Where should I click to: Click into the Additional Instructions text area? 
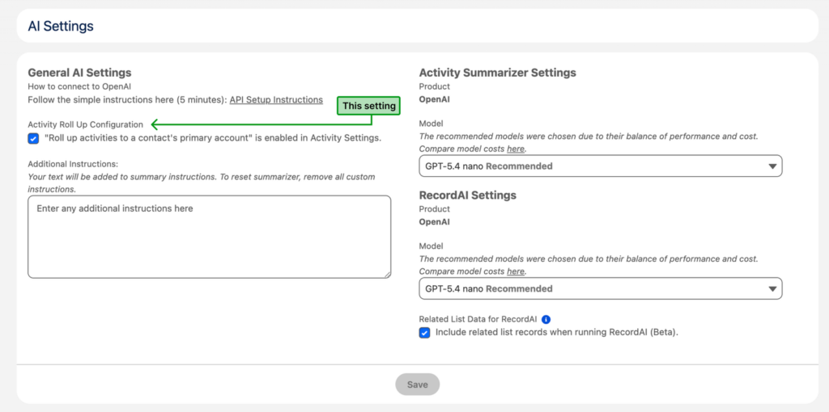(210, 237)
